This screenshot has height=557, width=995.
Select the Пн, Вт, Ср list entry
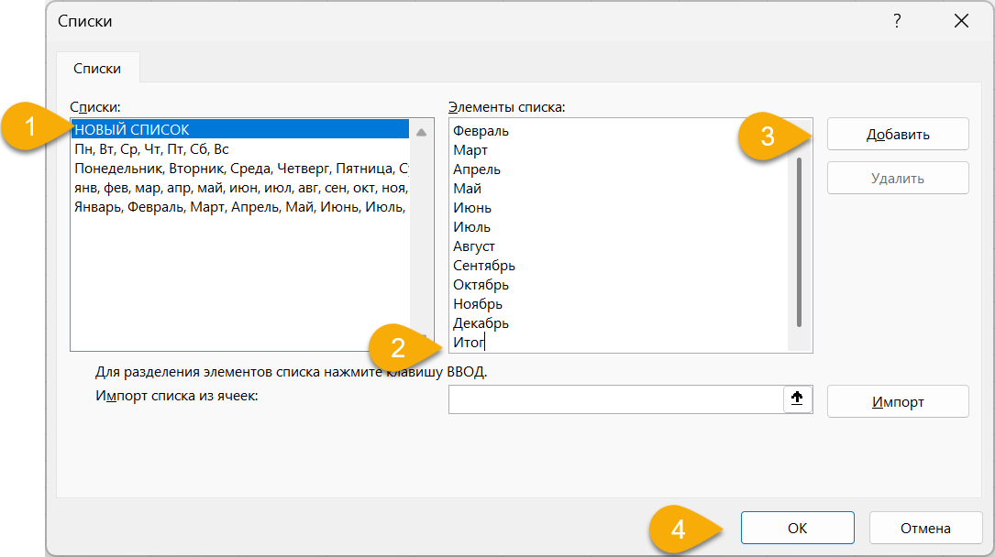click(151, 149)
